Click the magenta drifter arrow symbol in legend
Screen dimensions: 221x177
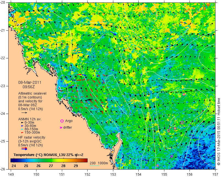click(x=61, y=127)
